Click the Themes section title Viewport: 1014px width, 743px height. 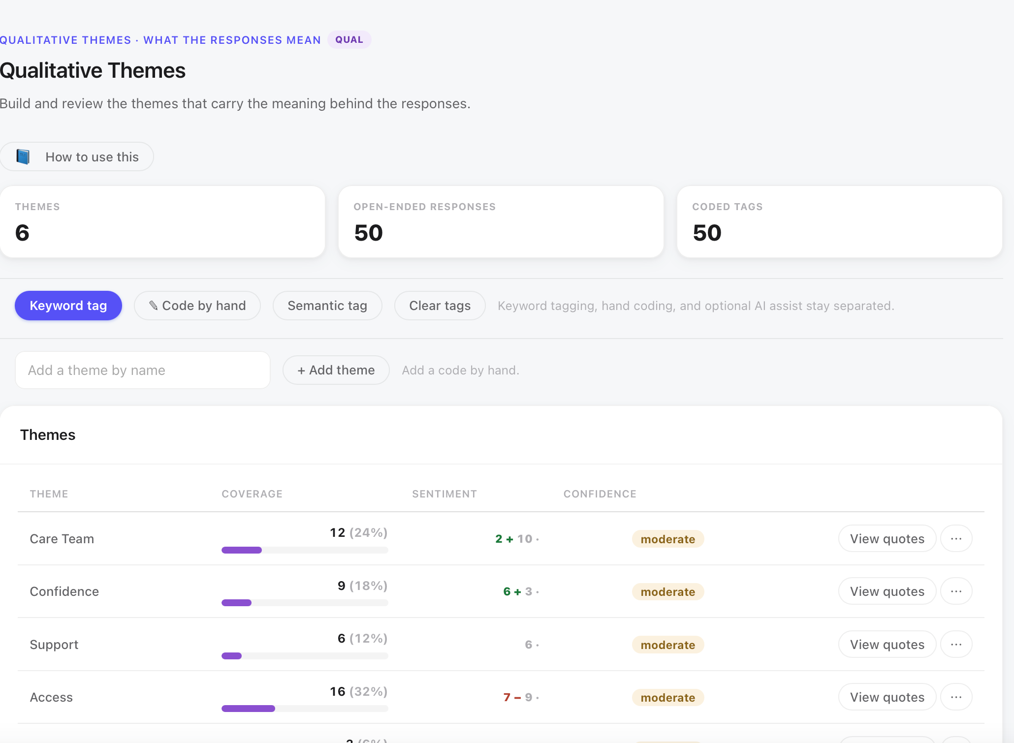tap(48, 435)
